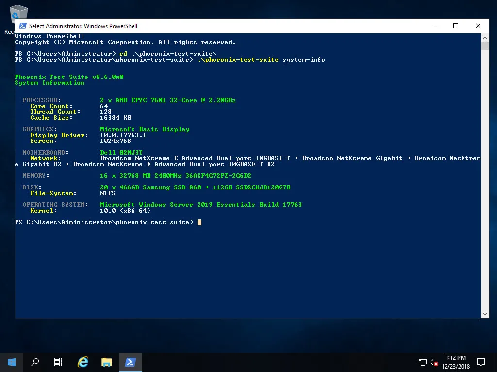This screenshot has width=497, height=372.
Task: Click '2 x AMD EPYC 7601 32-Core @ 2.20GHz'
Action: (x=168, y=100)
